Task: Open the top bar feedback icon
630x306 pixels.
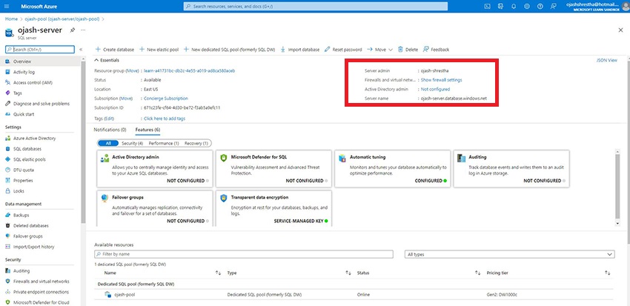Action: (553, 6)
